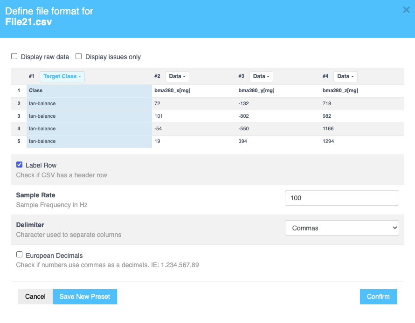Click the row number 3 label

pos(19,116)
